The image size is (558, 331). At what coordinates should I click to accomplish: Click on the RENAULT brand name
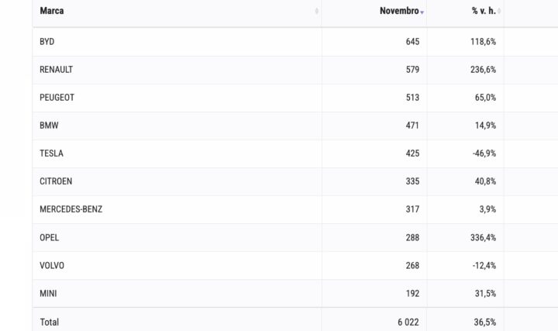click(x=56, y=70)
